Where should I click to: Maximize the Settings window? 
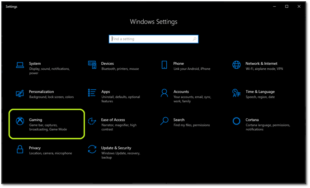point(287,6)
